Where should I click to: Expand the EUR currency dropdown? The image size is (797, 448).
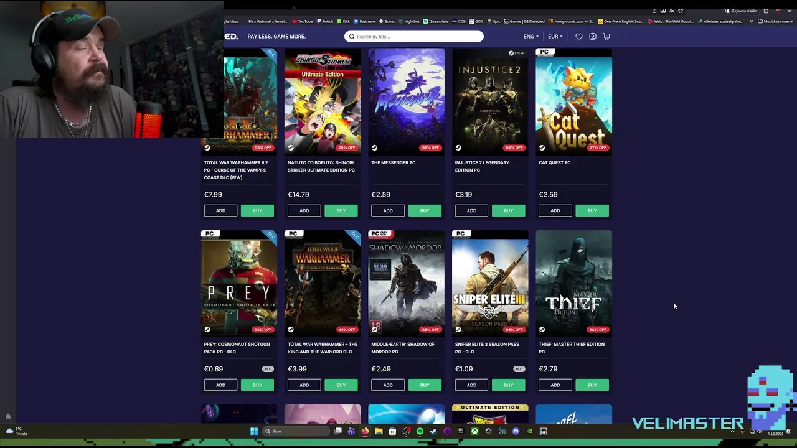click(555, 37)
